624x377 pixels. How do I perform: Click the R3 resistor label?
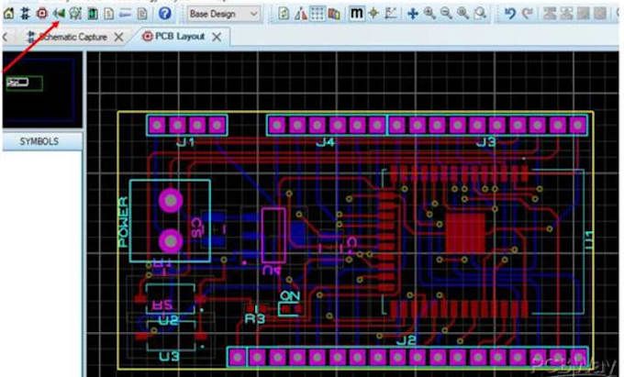[255, 318]
